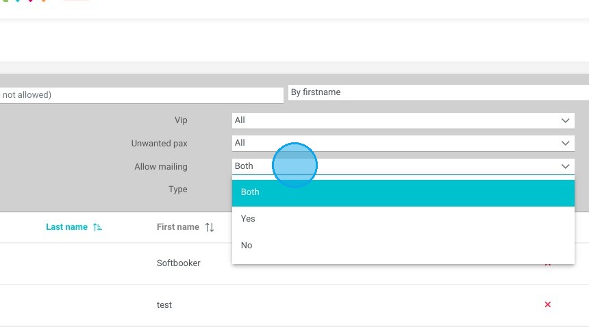Viewport: 589px width, 329px height.
Task: Click the Type label
Action: pyautogui.click(x=177, y=189)
